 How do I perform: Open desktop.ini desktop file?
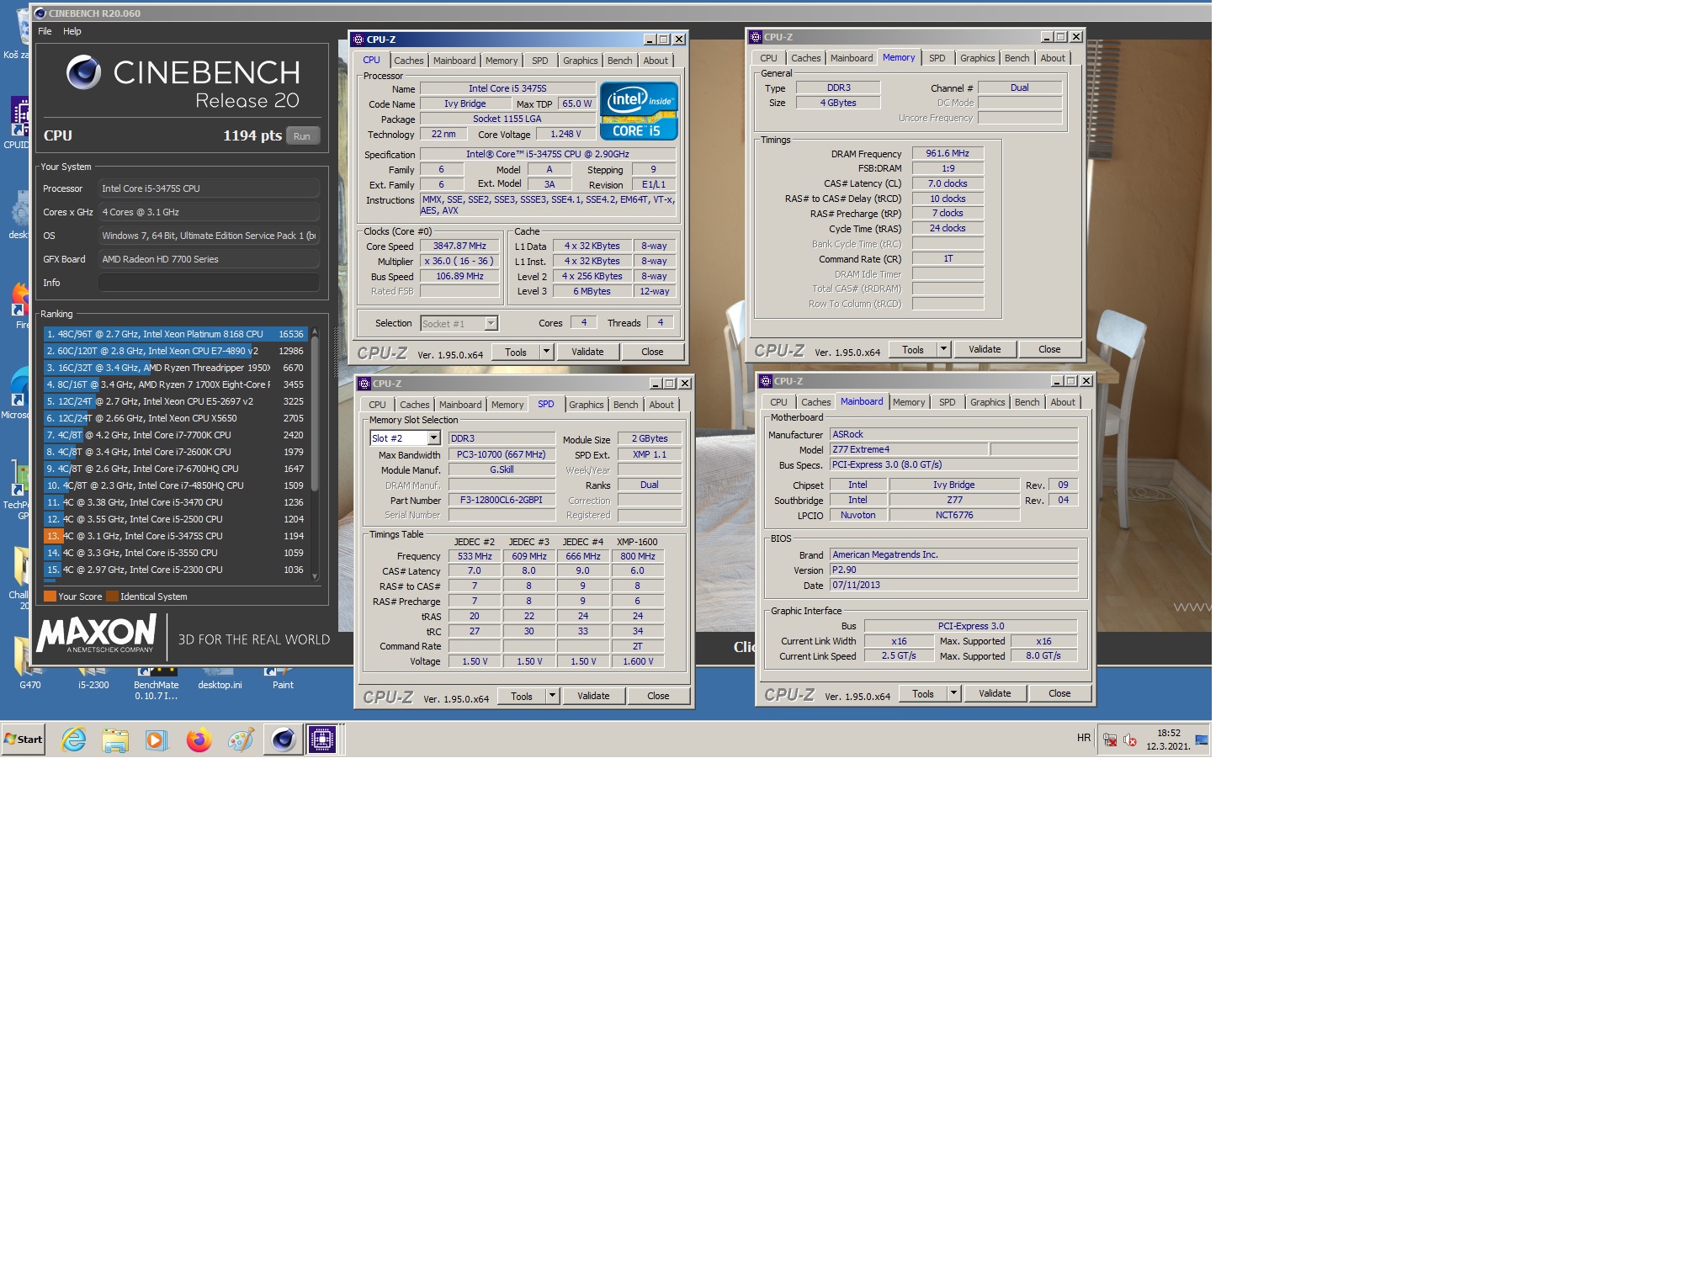[220, 678]
